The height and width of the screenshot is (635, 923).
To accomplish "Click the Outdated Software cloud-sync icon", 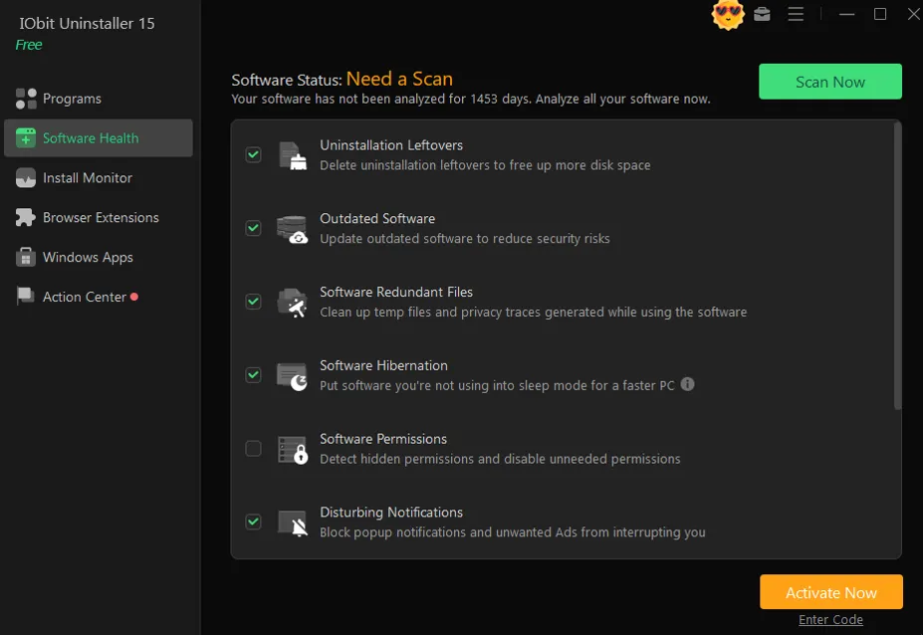I will [293, 229].
